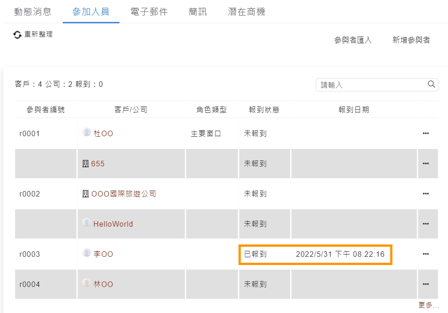Click the avatar icon beside 林OO
This screenshot has height=313, width=448.
tap(86, 283)
